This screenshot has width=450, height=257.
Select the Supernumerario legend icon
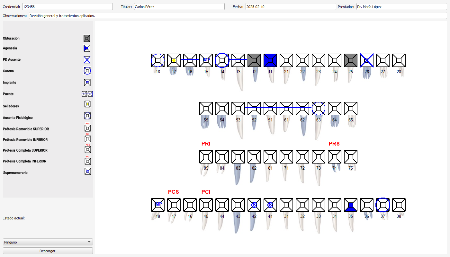pyautogui.click(x=87, y=172)
